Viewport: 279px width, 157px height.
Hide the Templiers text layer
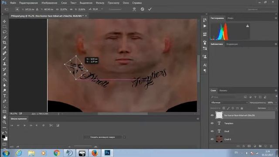(212, 123)
